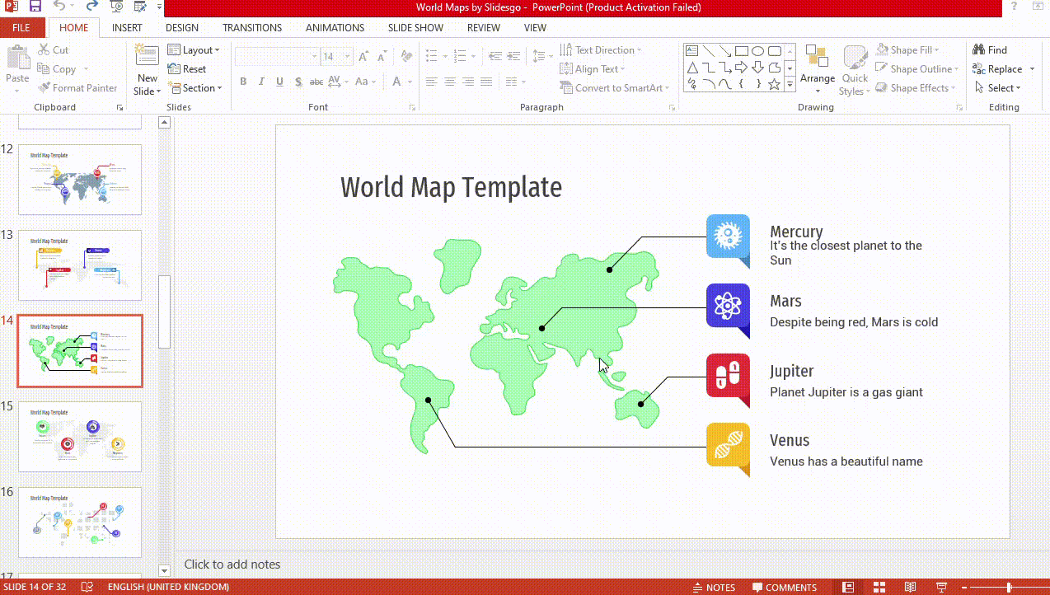Click the Format Painter brush
This screenshot has height=595, width=1050.
coord(45,88)
